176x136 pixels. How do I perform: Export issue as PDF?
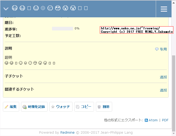click(165, 120)
